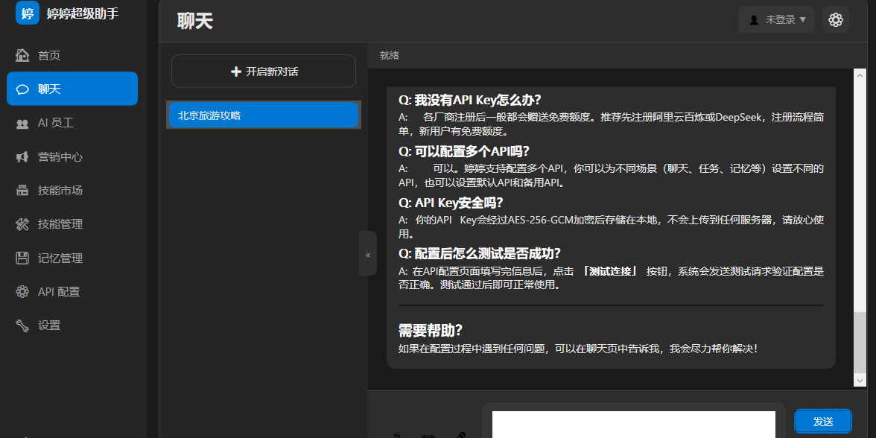
Task: Open the 未登录 account dropdown
Action: coord(776,19)
